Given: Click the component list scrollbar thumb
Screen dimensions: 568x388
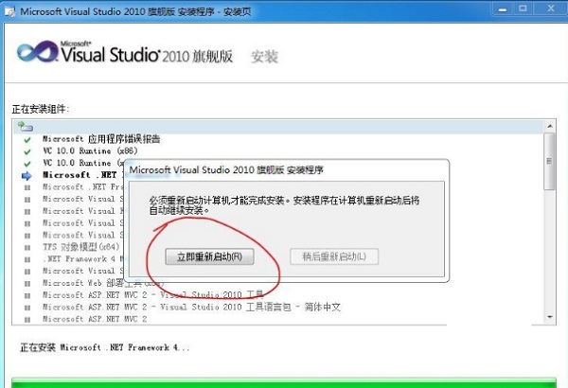Looking at the screenshot, I should point(550,161).
